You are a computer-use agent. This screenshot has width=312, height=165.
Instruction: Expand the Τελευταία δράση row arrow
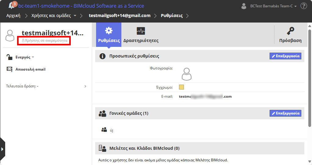[85, 86]
